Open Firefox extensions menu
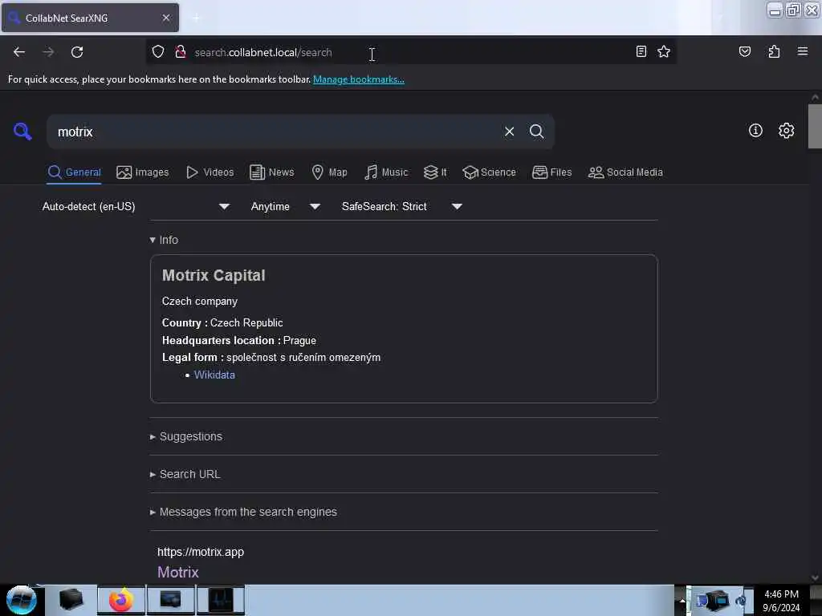The width and height of the screenshot is (822, 616). click(x=774, y=51)
